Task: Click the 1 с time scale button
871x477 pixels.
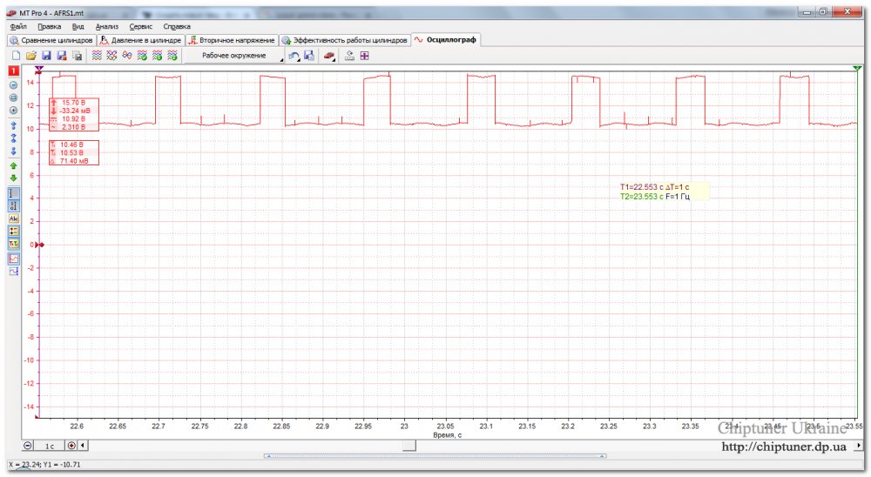Action: tap(50, 446)
